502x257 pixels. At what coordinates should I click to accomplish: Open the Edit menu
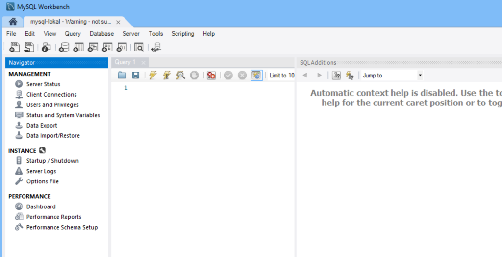(30, 34)
